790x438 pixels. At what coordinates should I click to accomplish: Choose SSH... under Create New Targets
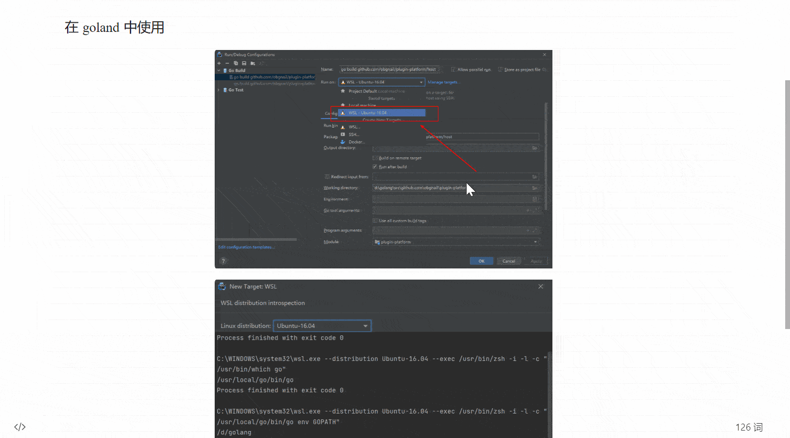pyautogui.click(x=354, y=134)
